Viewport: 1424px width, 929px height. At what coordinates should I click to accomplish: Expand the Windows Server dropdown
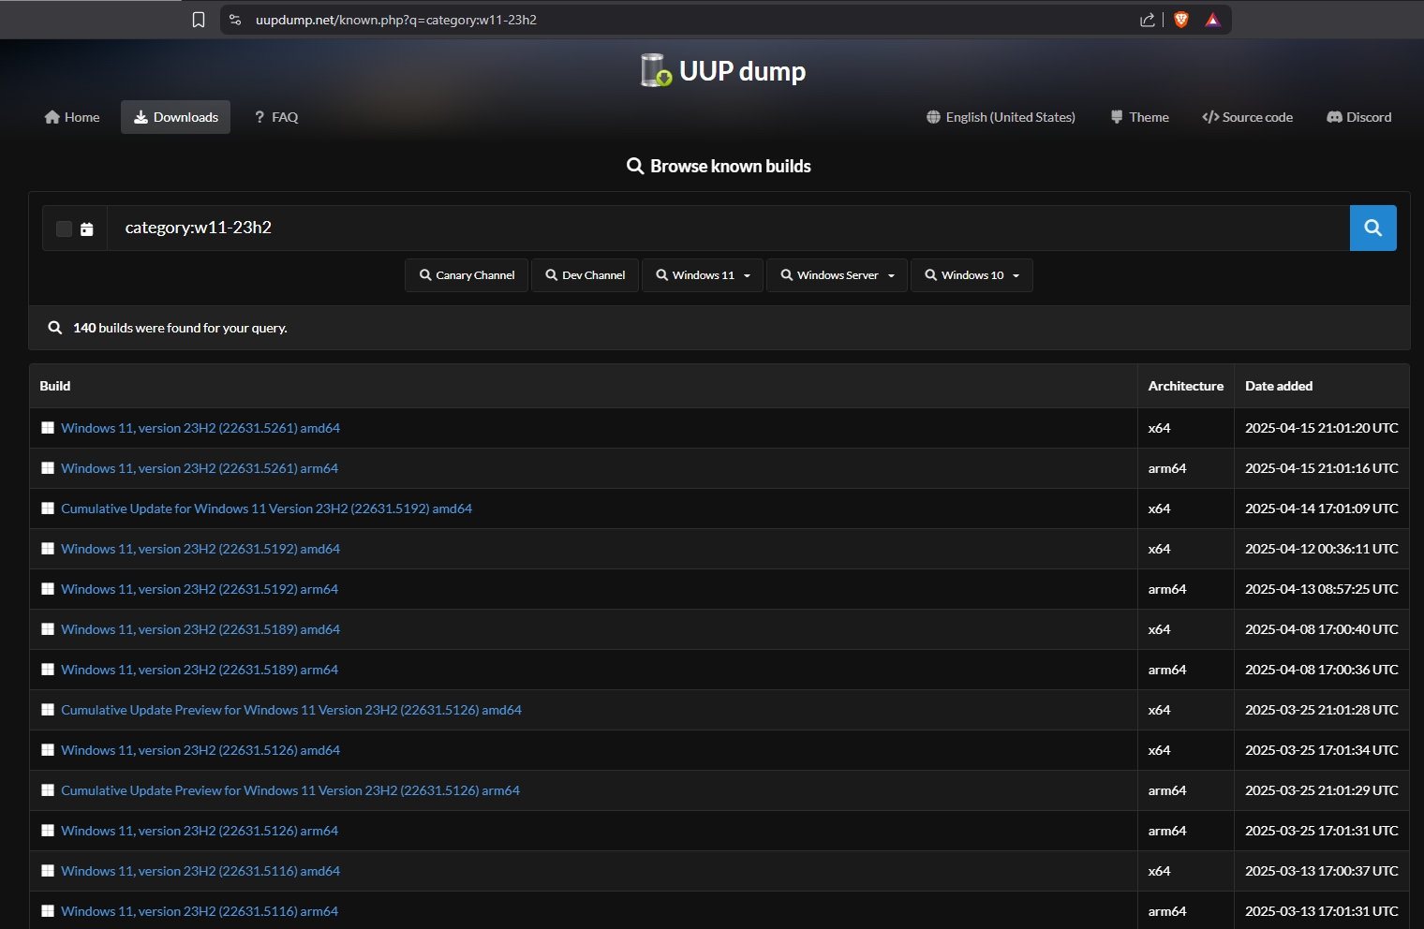pos(837,275)
